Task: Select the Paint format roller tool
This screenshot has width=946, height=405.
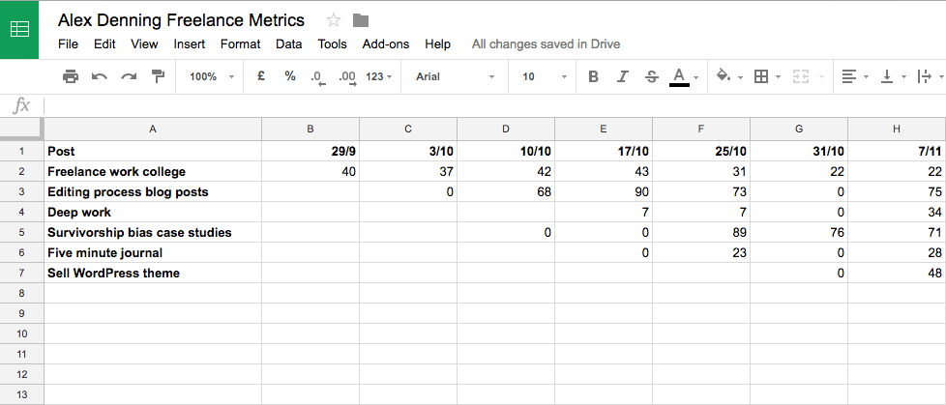Action: coord(158,76)
